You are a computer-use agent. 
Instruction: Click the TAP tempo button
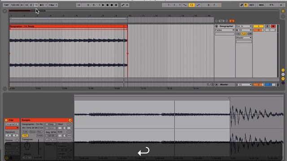(x=6, y=5)
